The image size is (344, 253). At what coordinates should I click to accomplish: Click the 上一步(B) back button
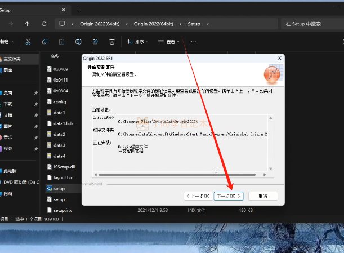pos(198,196)
